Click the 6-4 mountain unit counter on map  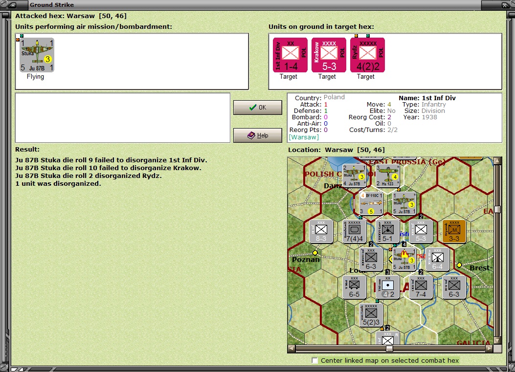tap(438, 259)
